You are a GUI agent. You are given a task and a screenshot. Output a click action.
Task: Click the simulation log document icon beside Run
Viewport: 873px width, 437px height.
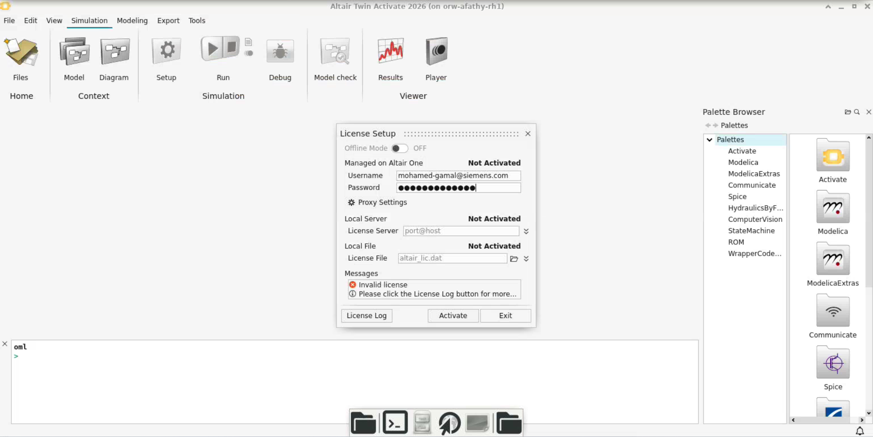(x=249, y=42)
